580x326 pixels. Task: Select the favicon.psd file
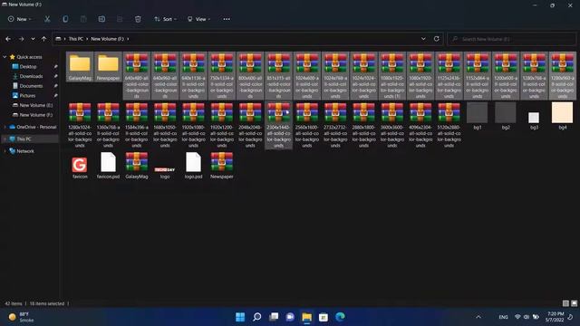tap(109, 166)
